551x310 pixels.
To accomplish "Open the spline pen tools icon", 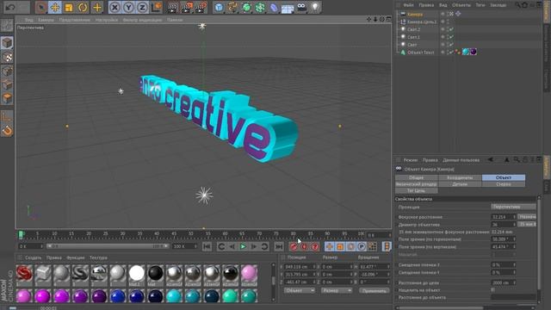I will coord(232,8).
